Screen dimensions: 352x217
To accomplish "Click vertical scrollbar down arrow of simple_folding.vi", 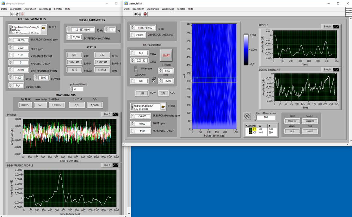I will point(129,214).
